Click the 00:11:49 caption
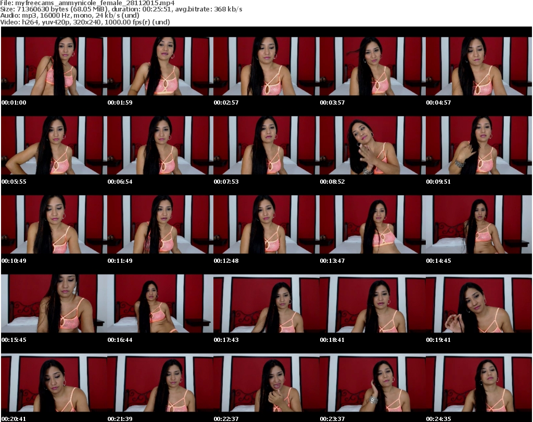Viewport: 533px width, 422px height. click(x=120, y=261)
